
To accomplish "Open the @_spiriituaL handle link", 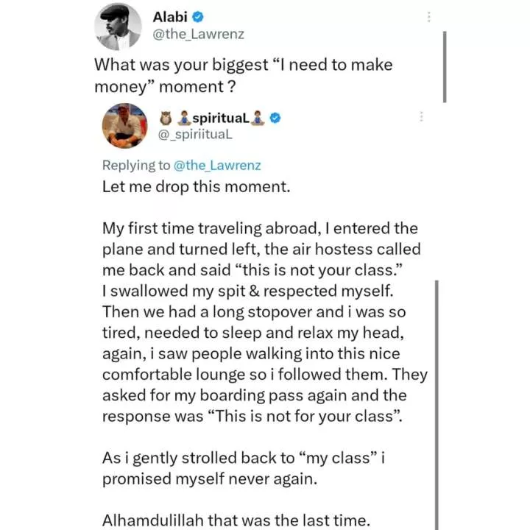I will click(x=195, y=135).
